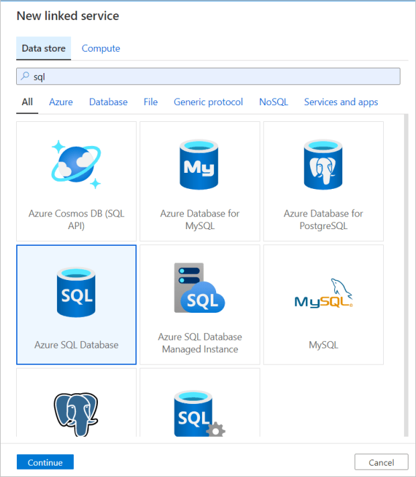The height and width of the screenshot is (477, 416).
Task: Pick the Azure Database for PostgreSQL icon
Action: tap(323, 164)
